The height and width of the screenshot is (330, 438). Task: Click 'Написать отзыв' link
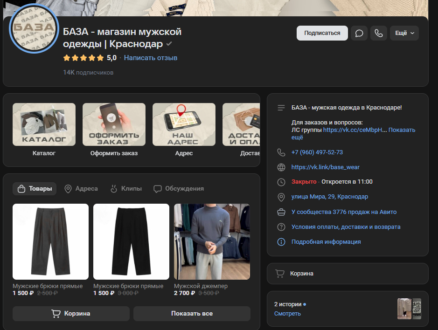tap(150, 58)
